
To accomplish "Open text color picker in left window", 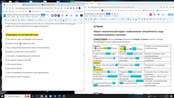I will click(63, 20).
